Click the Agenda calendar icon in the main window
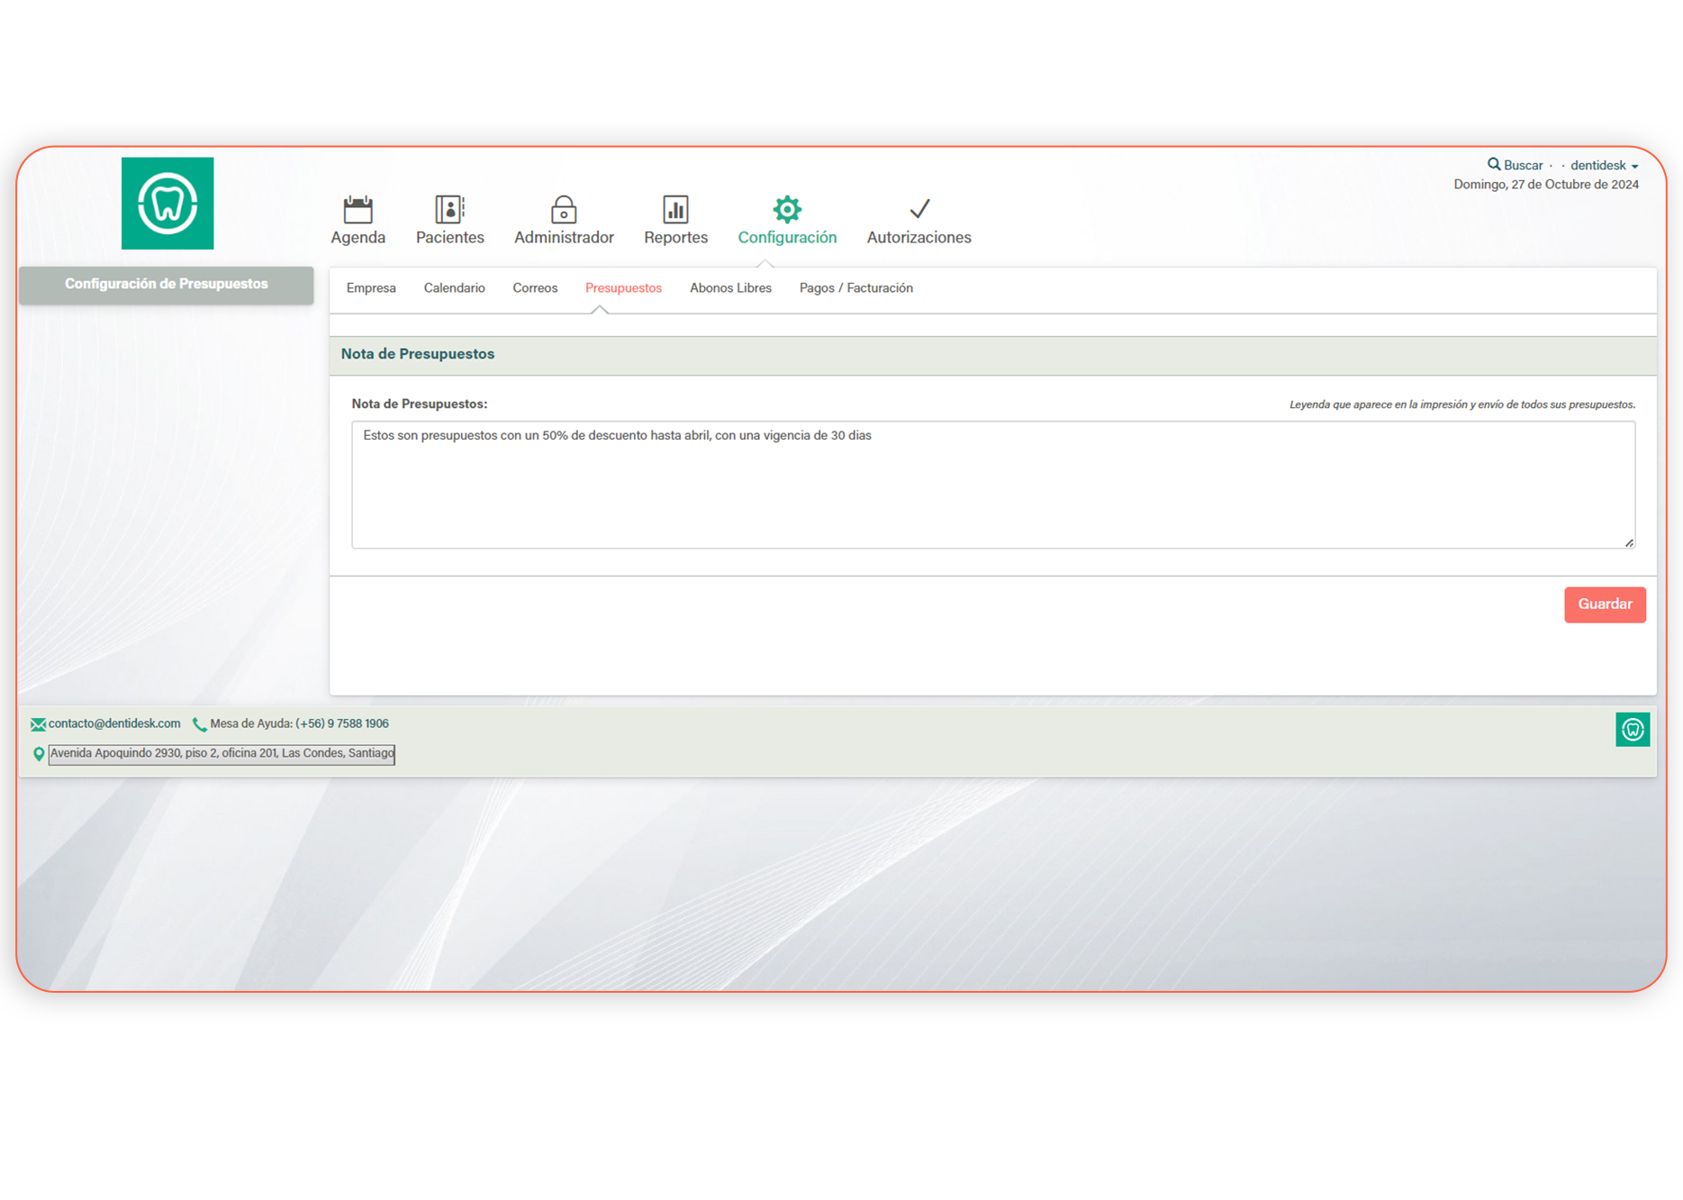1683x1200 pixels. coord(357,210)
